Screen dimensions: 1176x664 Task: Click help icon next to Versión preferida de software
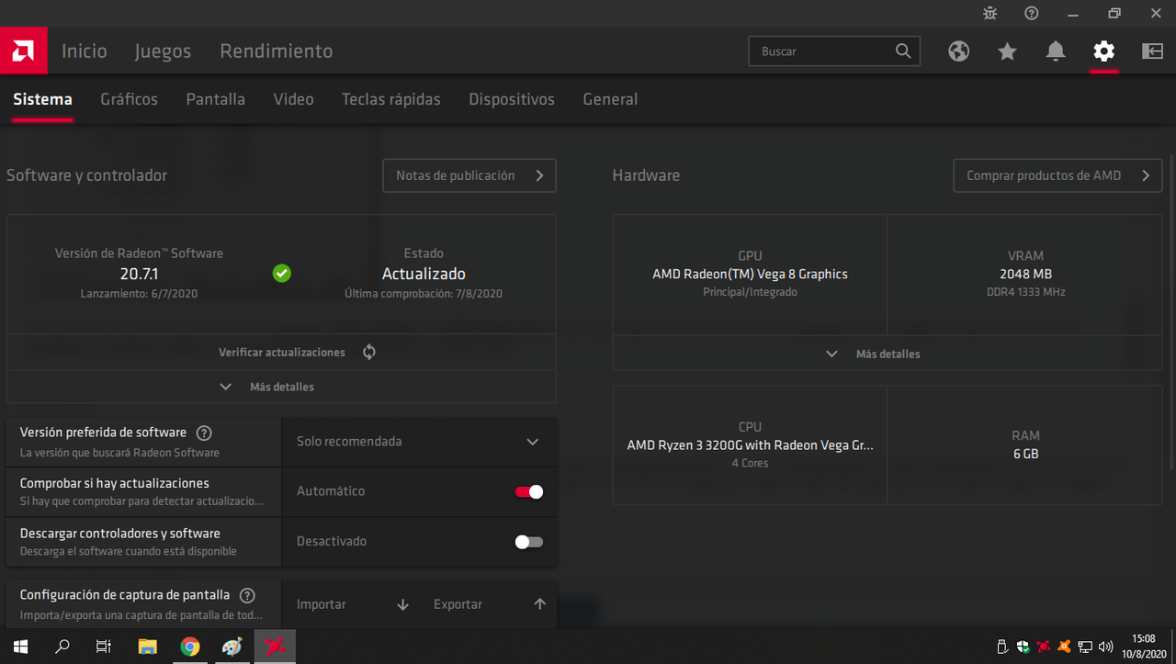[x=204, y=433]
